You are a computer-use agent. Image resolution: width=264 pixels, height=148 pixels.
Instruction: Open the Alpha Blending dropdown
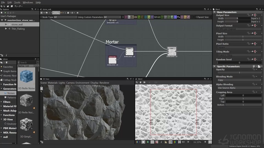(x=238, y=88)
